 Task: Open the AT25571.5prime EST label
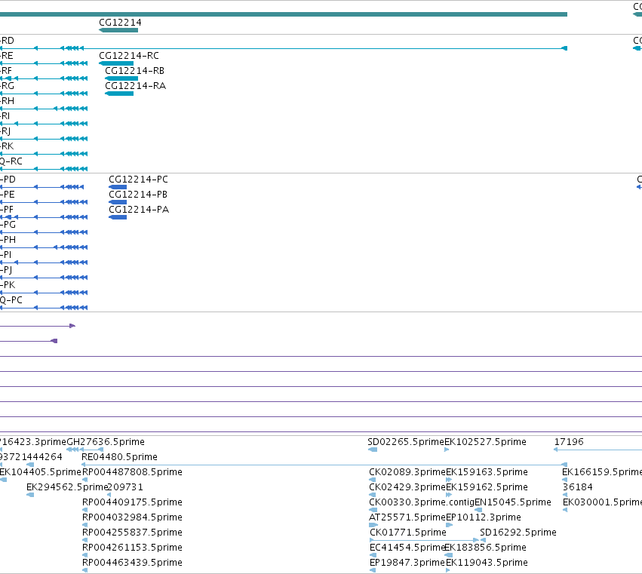point(407,517)
